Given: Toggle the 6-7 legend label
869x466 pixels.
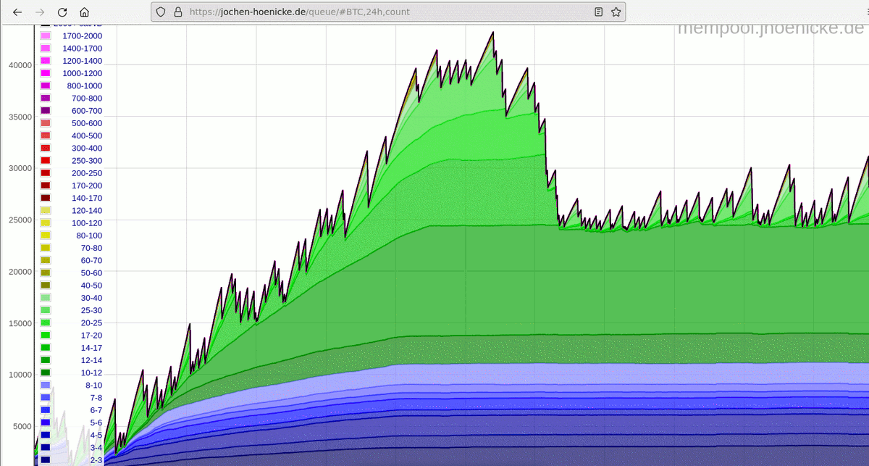Looking at the screenshot, I should [x=96, y=409].
